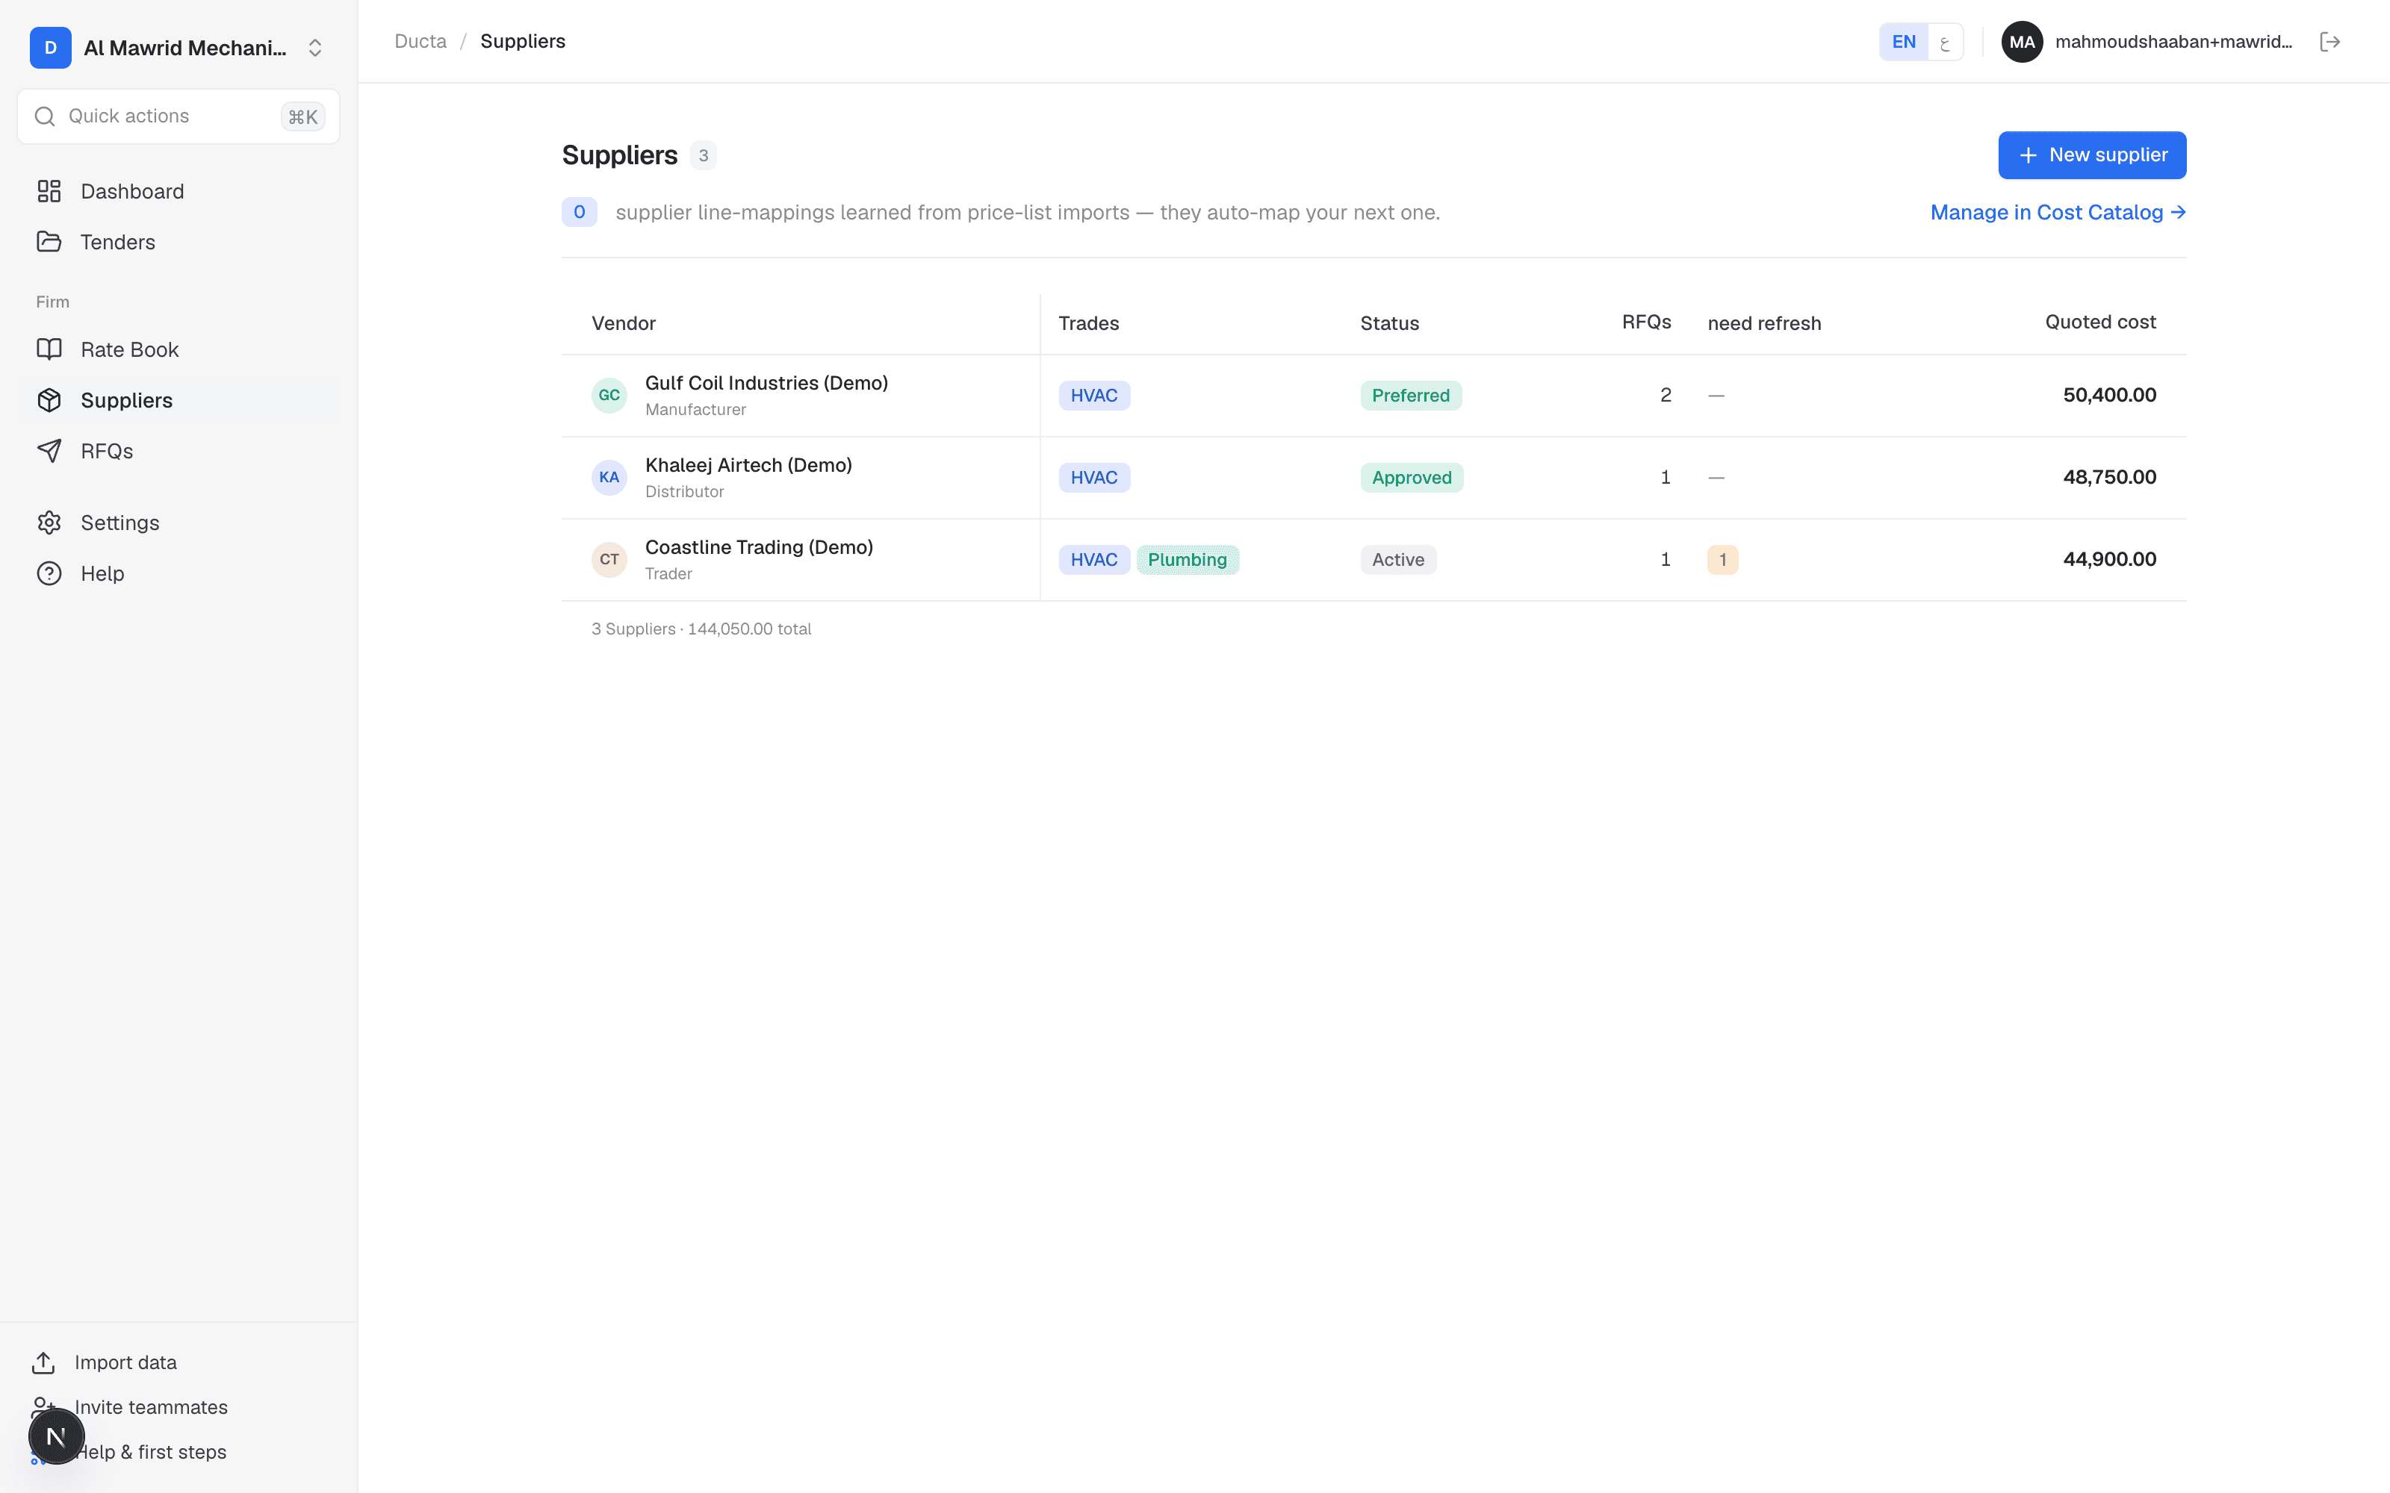
Task: Open Manage in Cost Catalog link
Action: (2057, 212)
